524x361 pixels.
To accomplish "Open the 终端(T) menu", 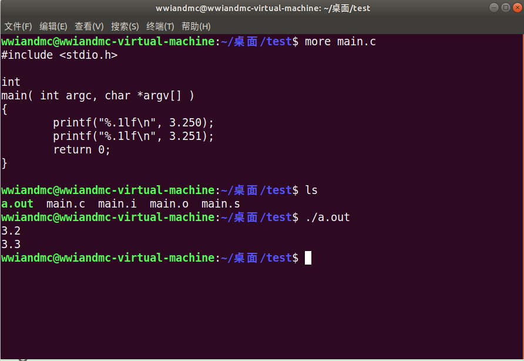I will tap(160, 26).
